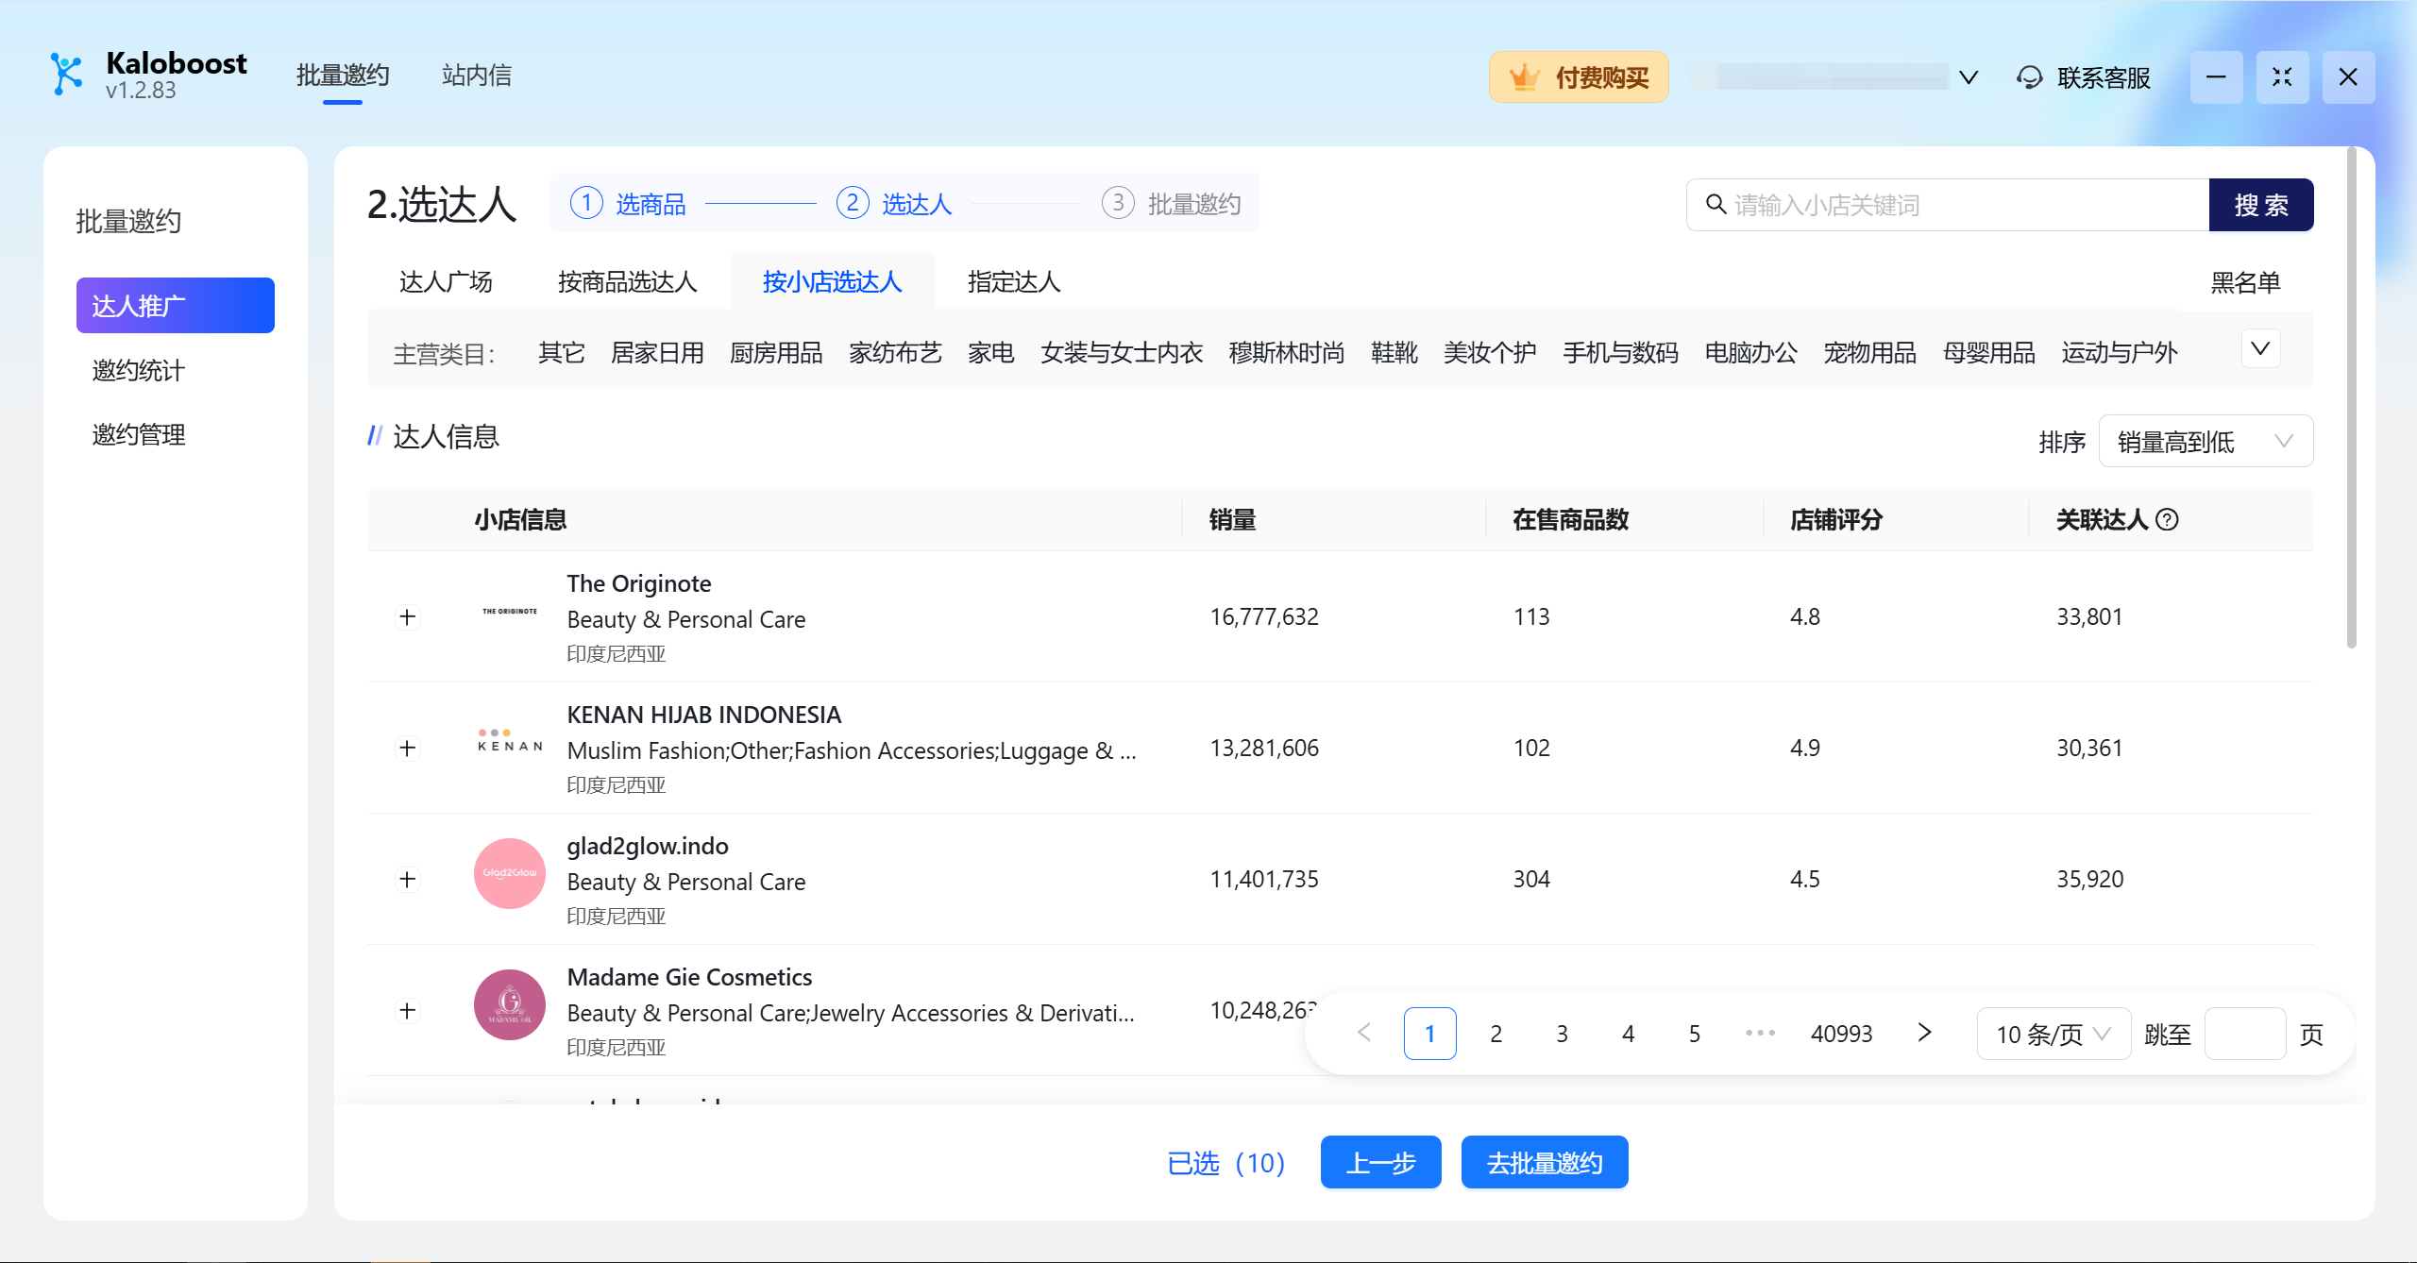
Task: Restore down the Kaloboost window
Action: (2282, 76)
